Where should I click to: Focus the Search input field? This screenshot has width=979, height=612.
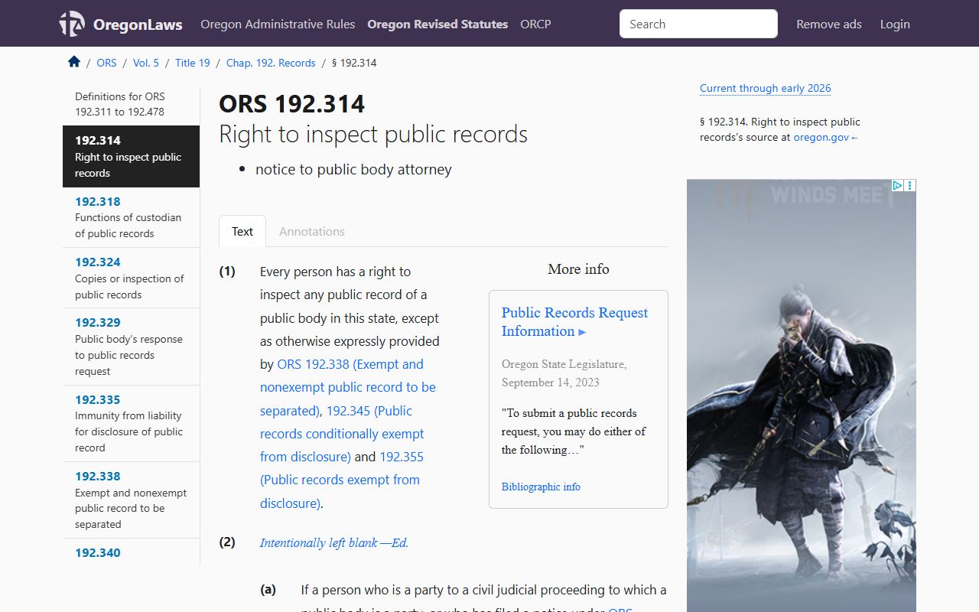click(x=698, y=24)
